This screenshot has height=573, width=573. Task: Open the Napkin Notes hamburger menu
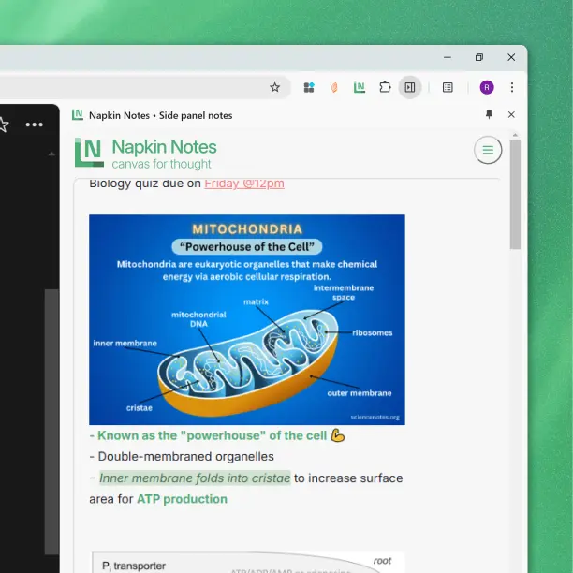pyautogui.click(x=488, y=150)
